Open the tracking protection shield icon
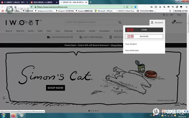Viewport: 189px width, 118px height. click(x=32, y=7)
